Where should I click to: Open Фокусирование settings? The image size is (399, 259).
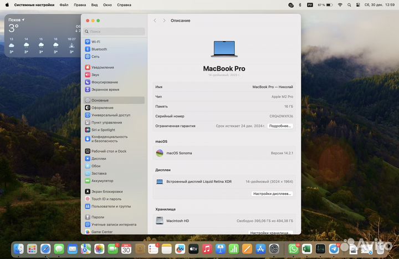114,82
